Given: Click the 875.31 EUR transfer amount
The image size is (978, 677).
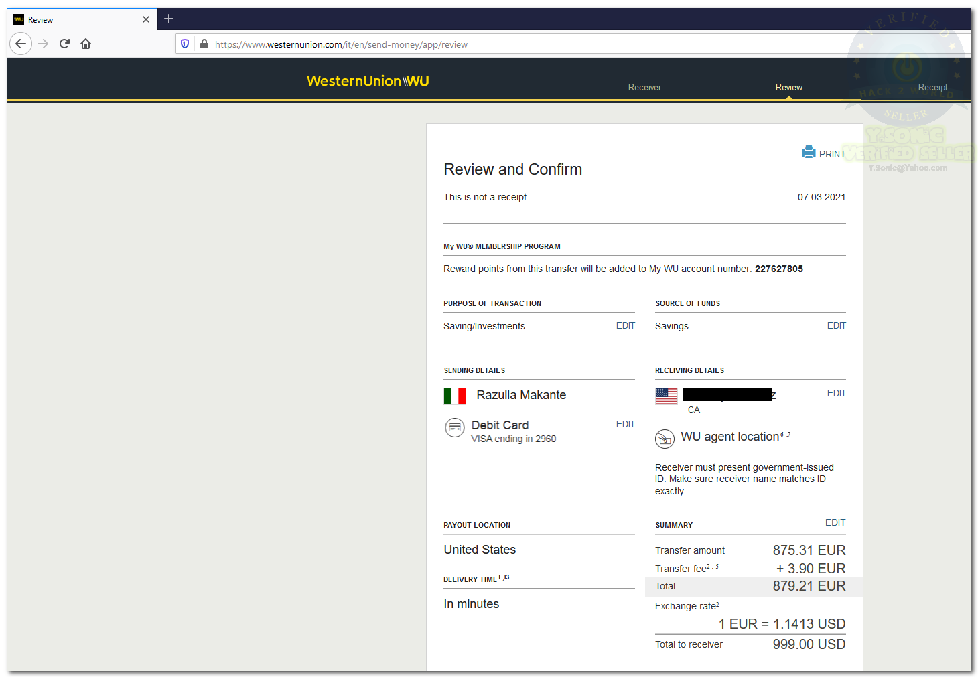Looking at the screenshot, I should coord(809,550).
